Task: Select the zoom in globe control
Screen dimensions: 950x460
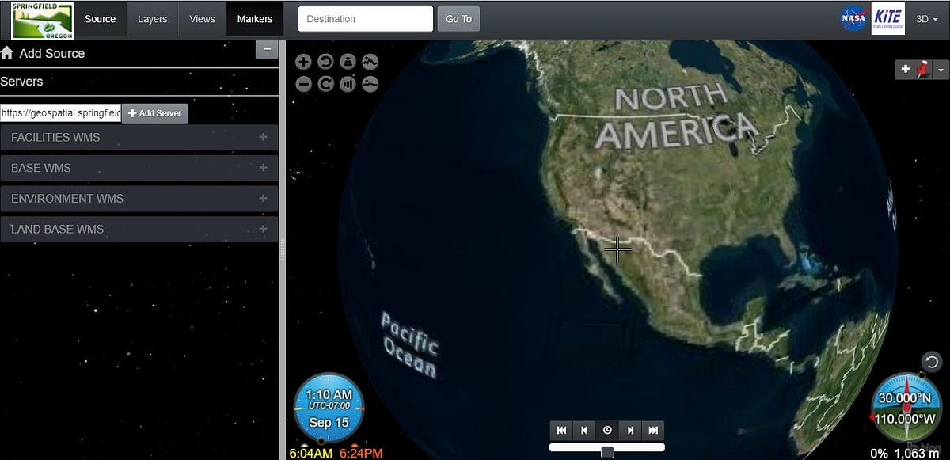Action: click(303, 61)
